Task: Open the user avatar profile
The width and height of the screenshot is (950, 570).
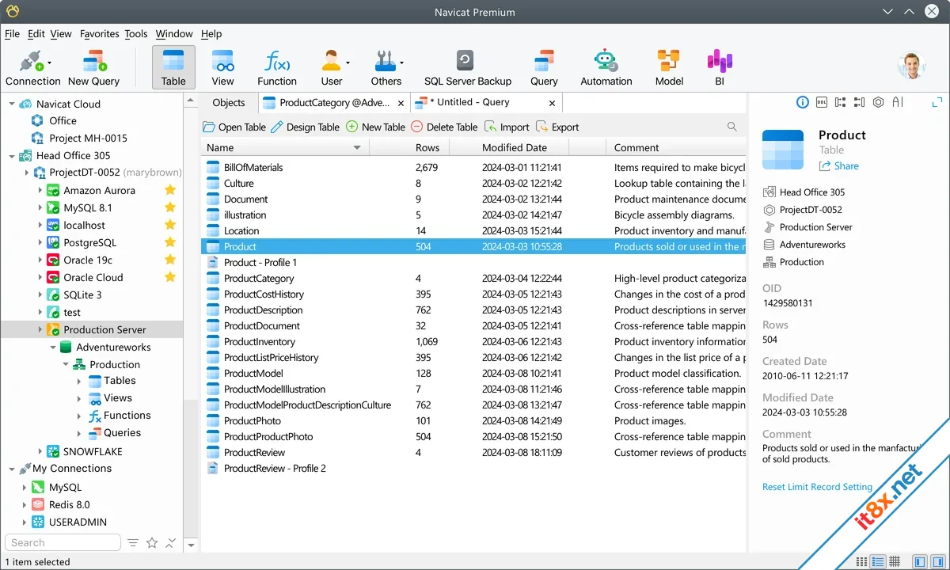Action: point(912,66)
